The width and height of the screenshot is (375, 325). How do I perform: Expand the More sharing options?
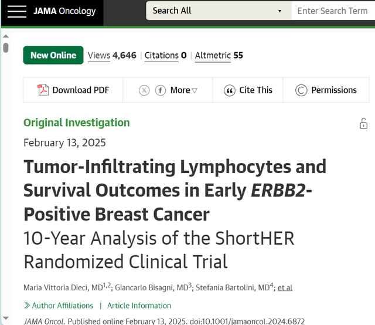tap(183, 90)
